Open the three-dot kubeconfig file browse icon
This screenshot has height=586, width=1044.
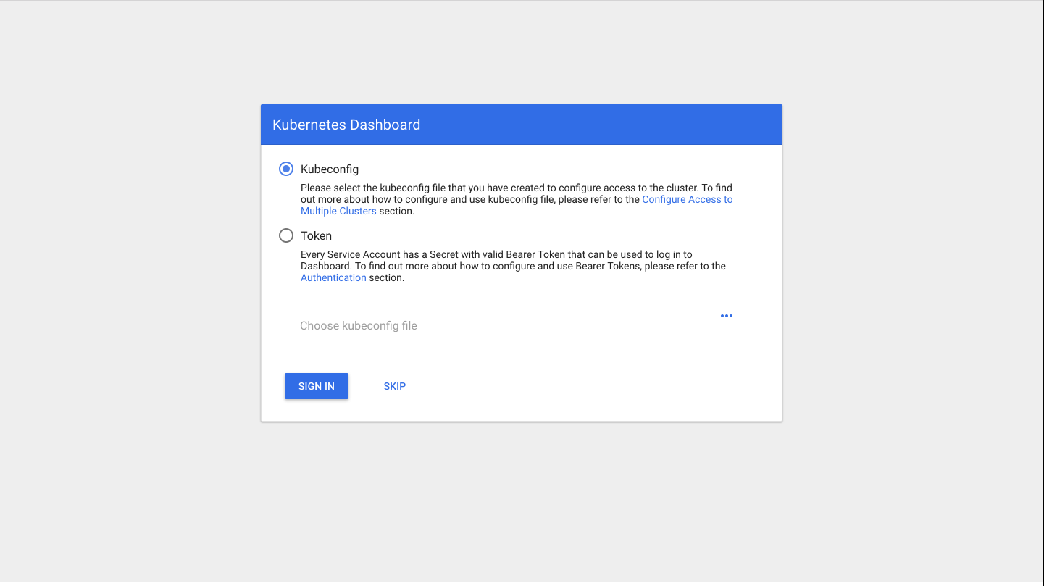point(727,316)
